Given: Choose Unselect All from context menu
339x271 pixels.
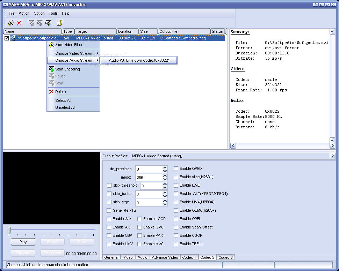Looking at the screenshot, I should pos(73,107).
